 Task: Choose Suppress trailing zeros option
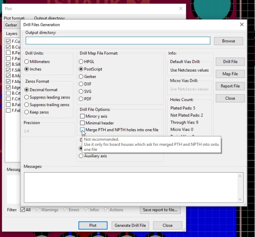coord(47,105)
